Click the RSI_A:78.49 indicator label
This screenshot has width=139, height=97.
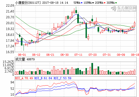tap(24, 78)
